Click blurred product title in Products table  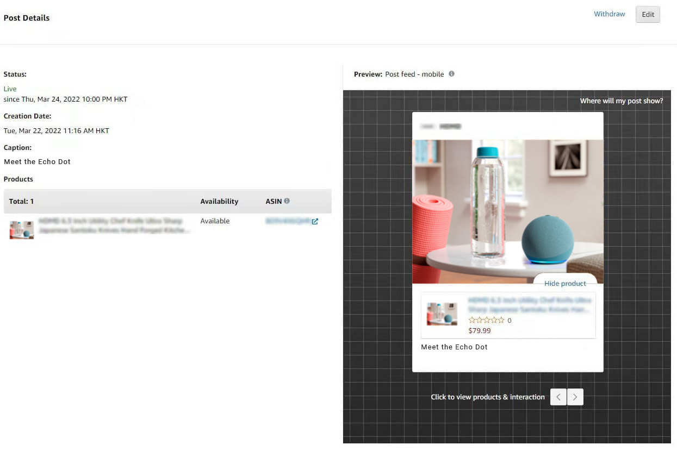coord(114,225)
